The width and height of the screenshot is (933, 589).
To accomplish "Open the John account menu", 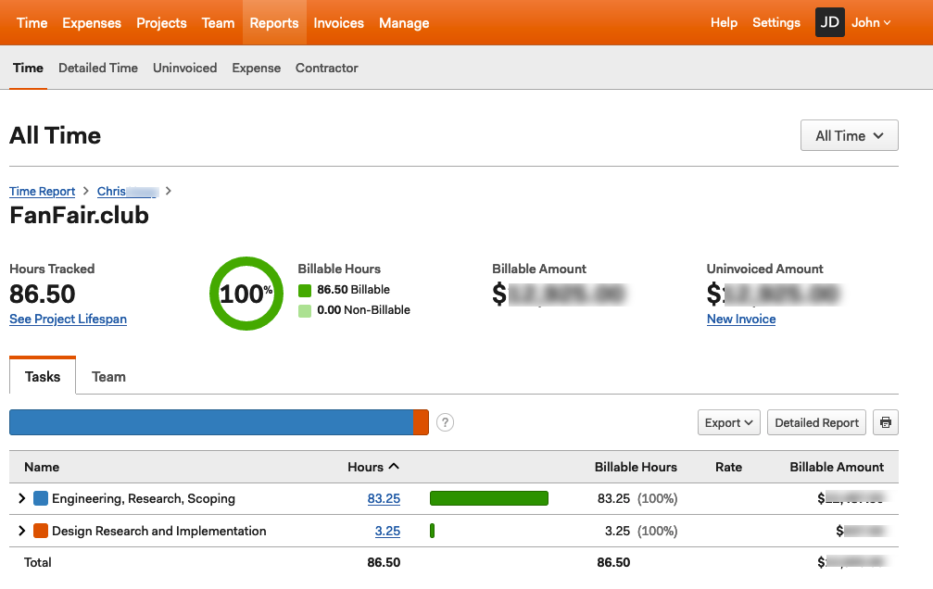I will tap(871, 22).
